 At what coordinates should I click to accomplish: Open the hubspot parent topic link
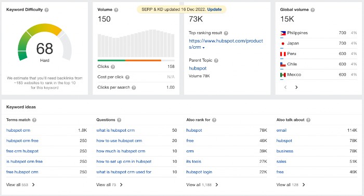pos(198,68)
